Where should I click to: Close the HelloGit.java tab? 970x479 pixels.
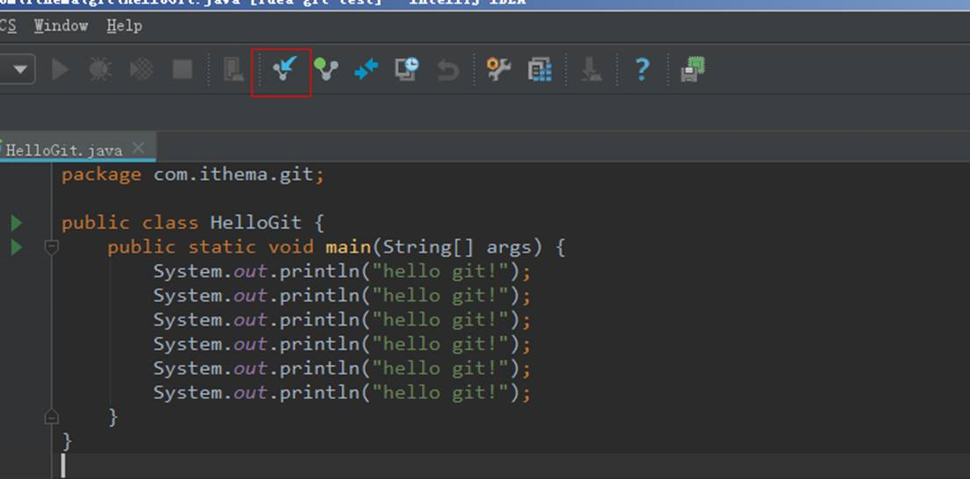click(x=139, y=148)
